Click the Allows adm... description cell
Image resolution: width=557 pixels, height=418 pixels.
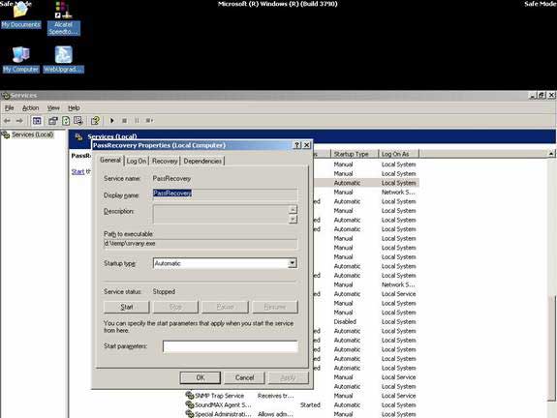276,414
